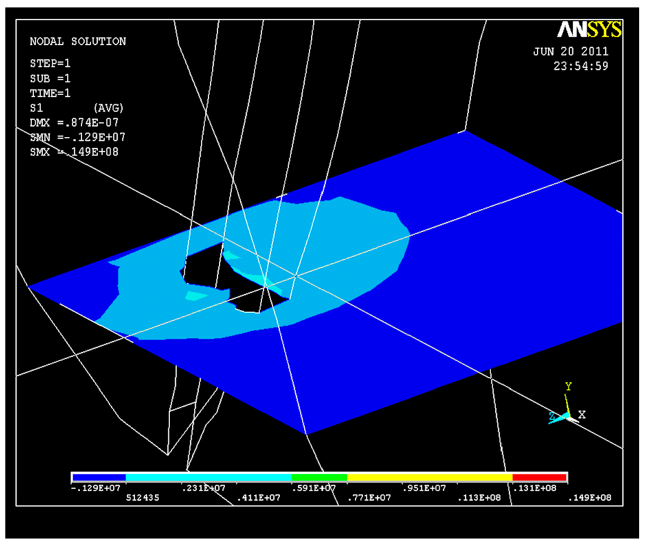Image resolution: width=646 pixels, height=547 pixels.
Task: Click the SMX =.149E+08 value
Action: pyautogui.click(x=74, y=152)
